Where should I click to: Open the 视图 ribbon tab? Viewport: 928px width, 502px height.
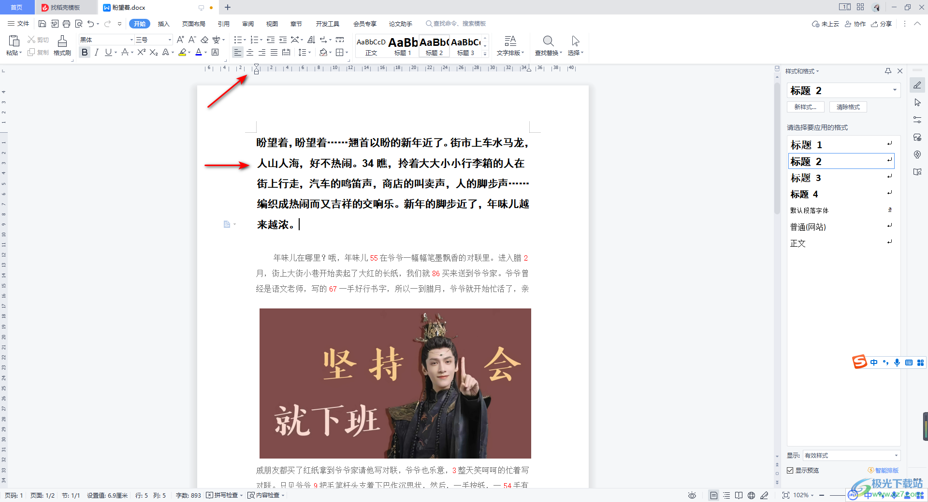pyautogui.click(x=272, y=24)
